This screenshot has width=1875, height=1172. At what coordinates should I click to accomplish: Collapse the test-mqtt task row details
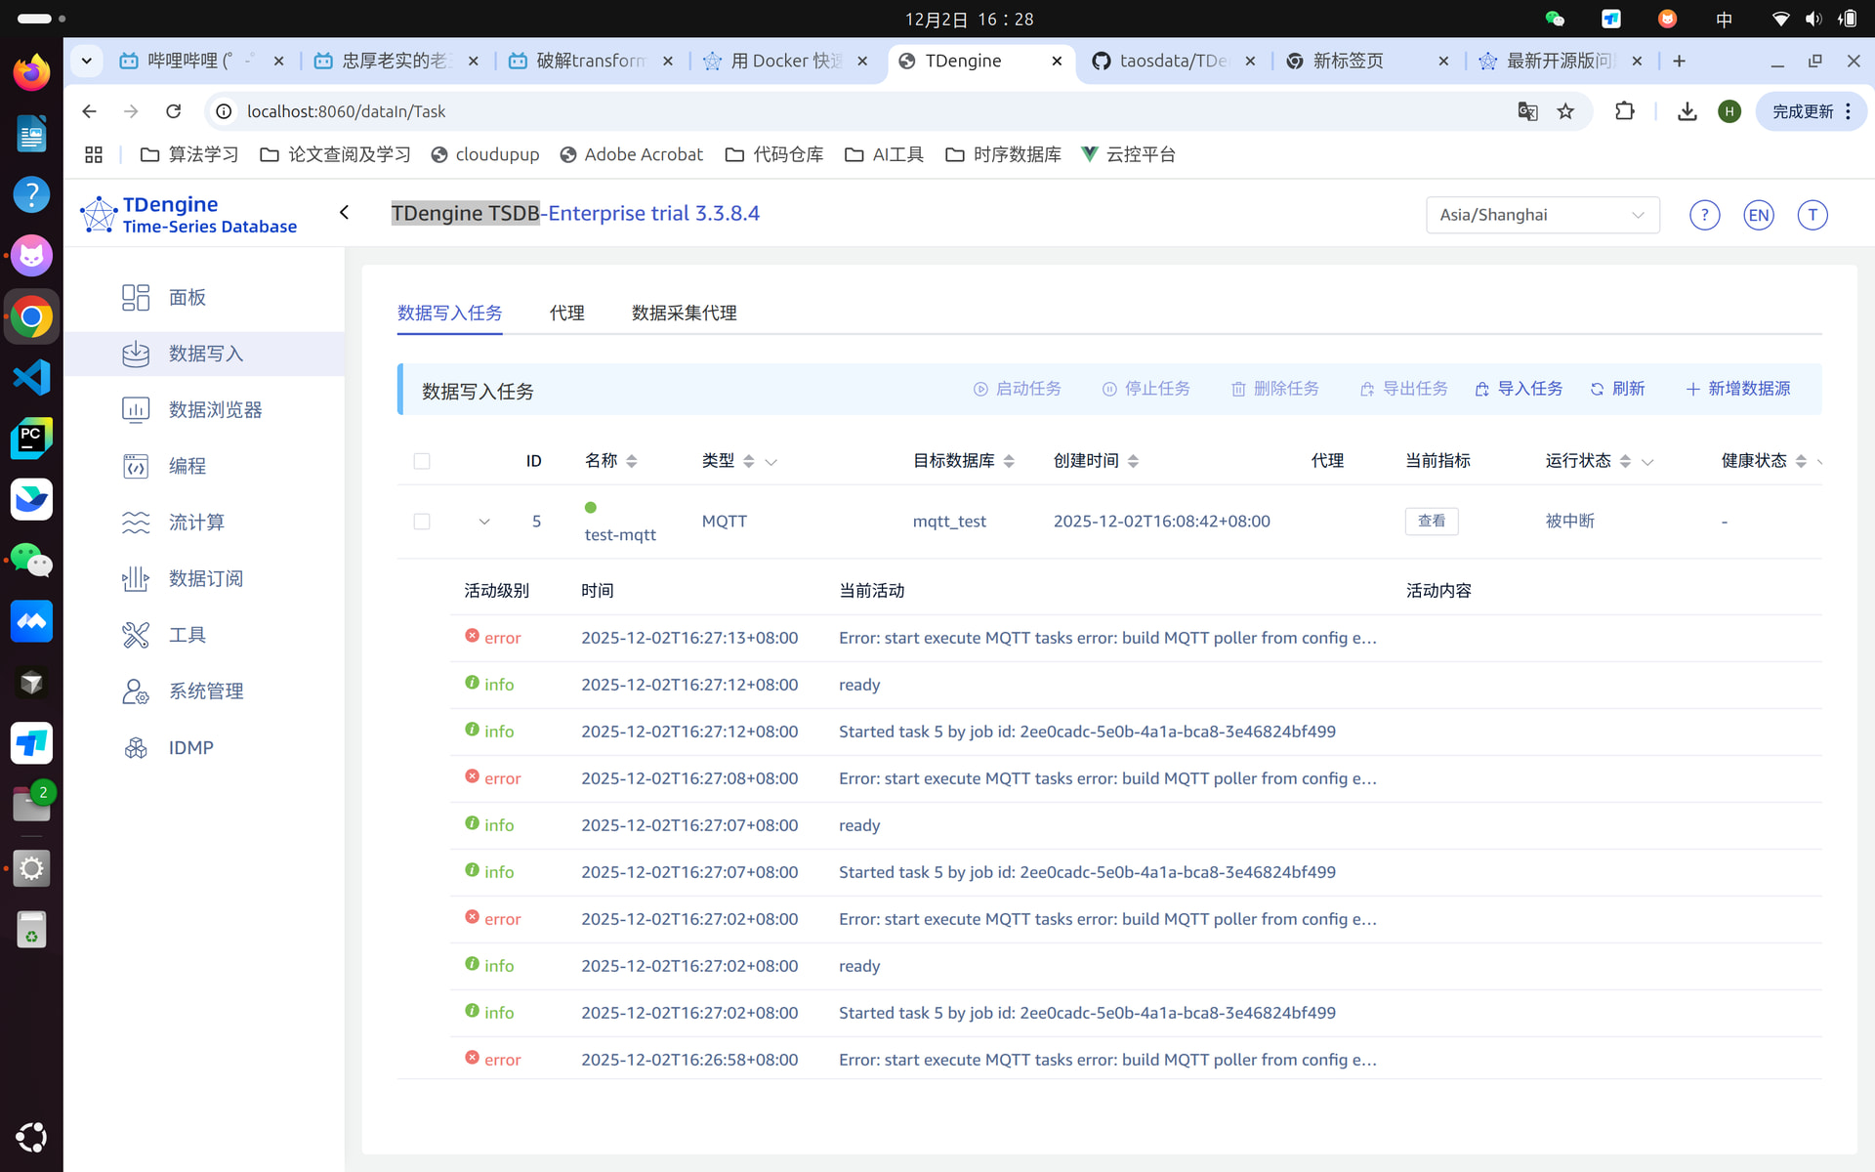click(484, 522)
